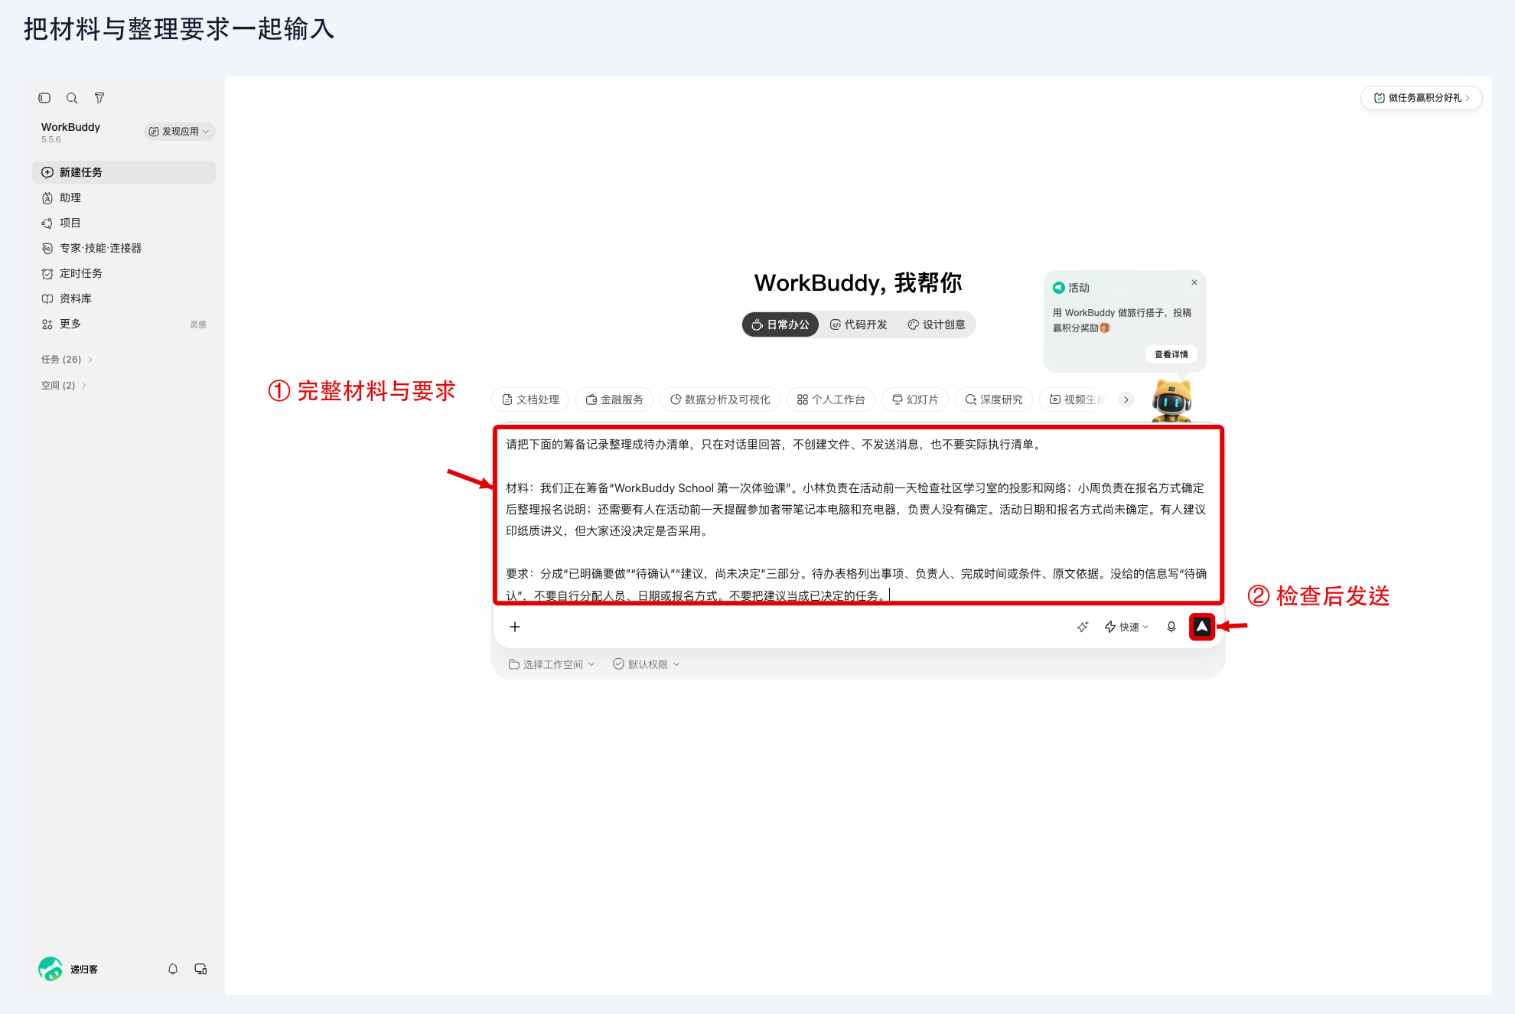Viewport: 1515px width, 1014px height.
Task: Open the 快速 mode dropdown
Action: pos(1126,627)
